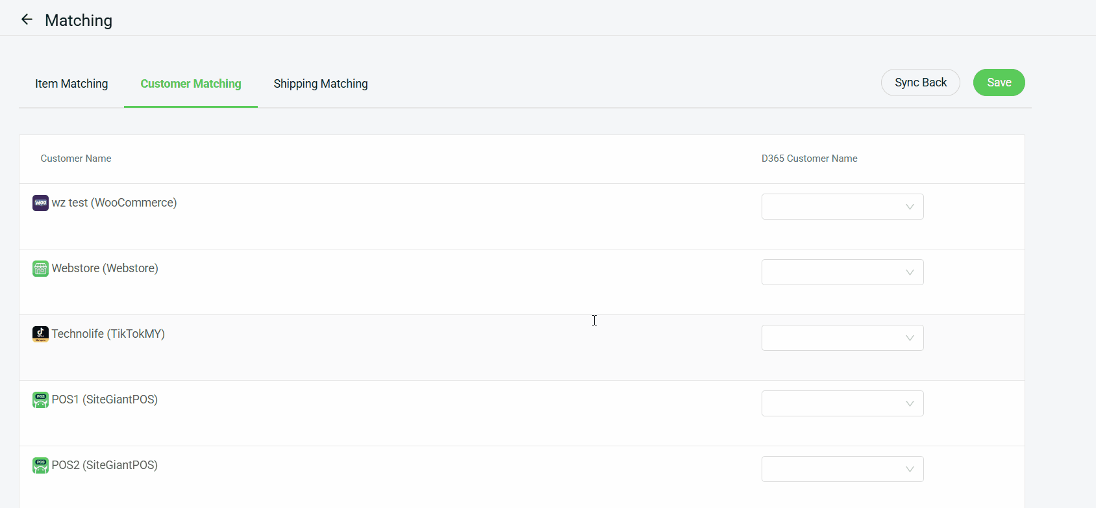Click the green Webstore shop icon
This screenshot has width=1096, height=508.
(x=40, y=269)
